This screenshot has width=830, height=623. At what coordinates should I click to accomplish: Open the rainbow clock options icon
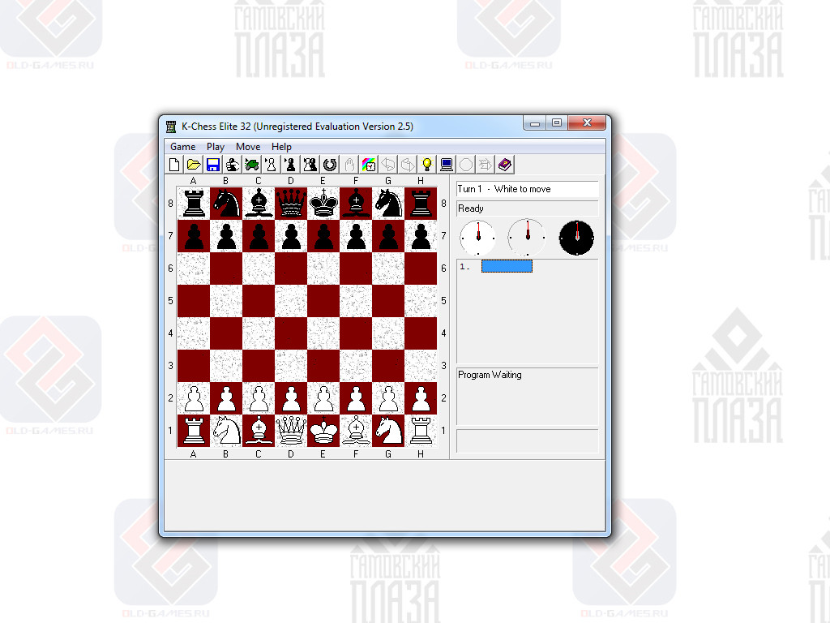(369, 165)
